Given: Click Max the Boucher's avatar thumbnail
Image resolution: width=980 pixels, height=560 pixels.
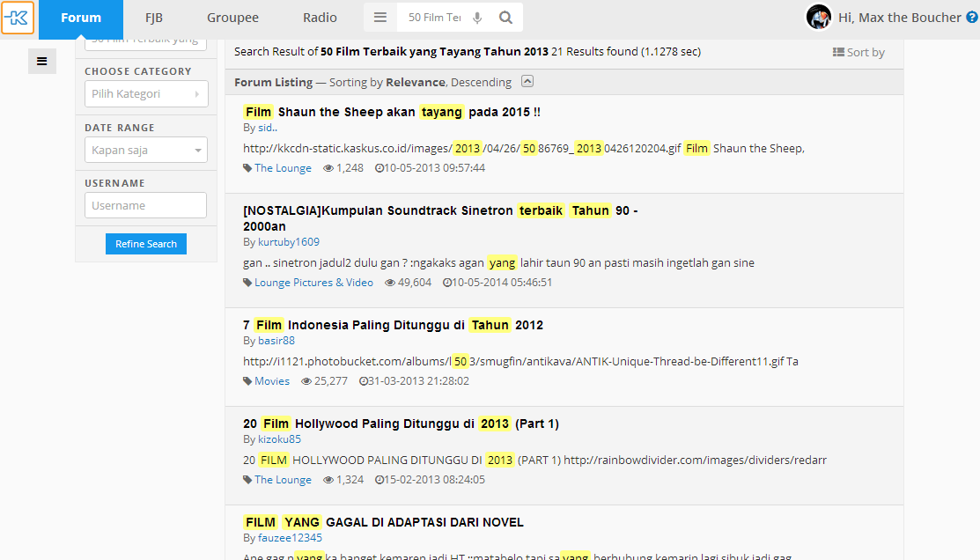Looking at the screenshot, I should pos(818,17).
